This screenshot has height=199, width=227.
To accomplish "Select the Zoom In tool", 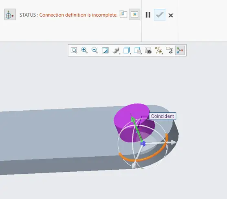I will click(x=84, y=50).
